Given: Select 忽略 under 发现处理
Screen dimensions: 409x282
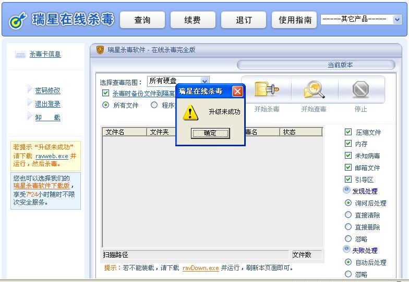Looking at the screenshot, I should 348,238.
